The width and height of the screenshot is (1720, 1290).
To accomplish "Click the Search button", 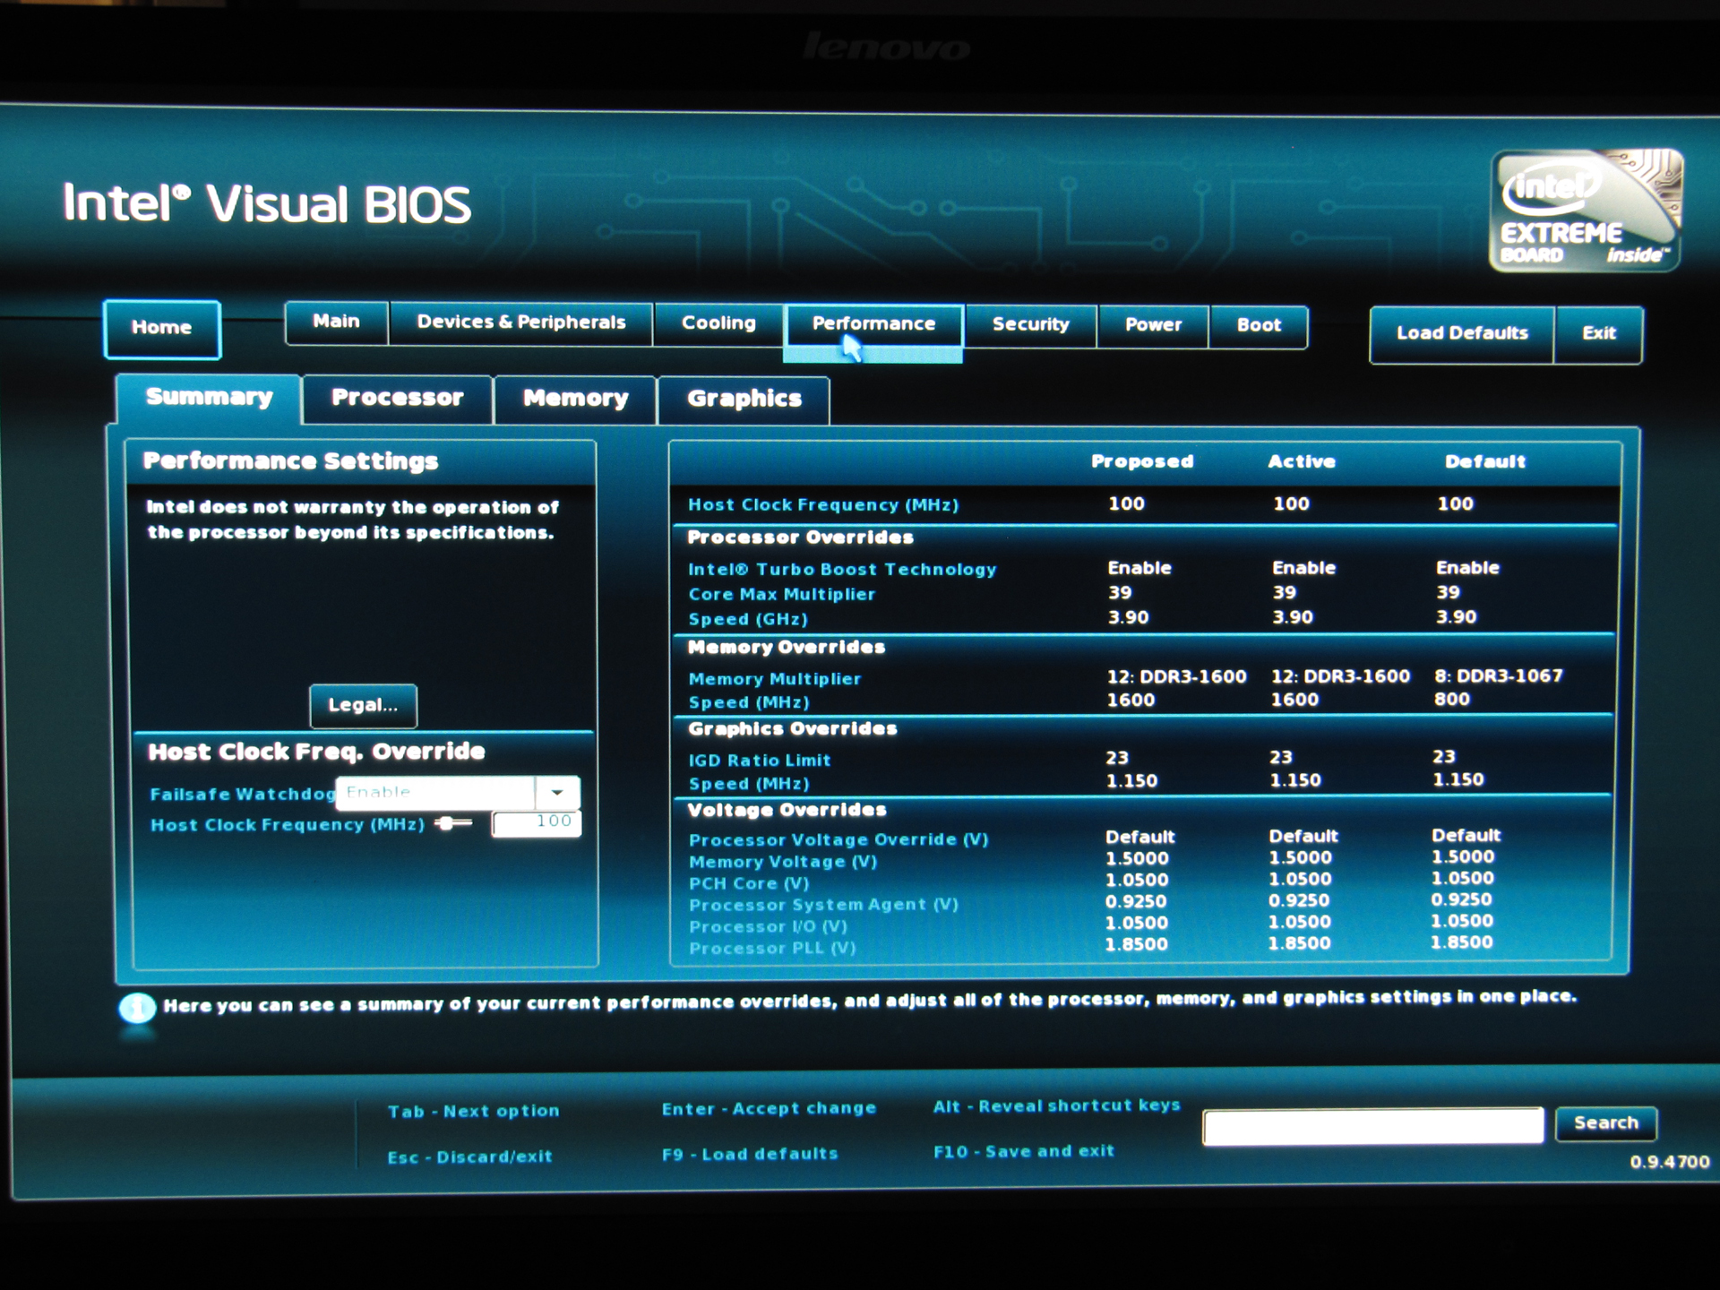I will click(x=1605, y=1123).
